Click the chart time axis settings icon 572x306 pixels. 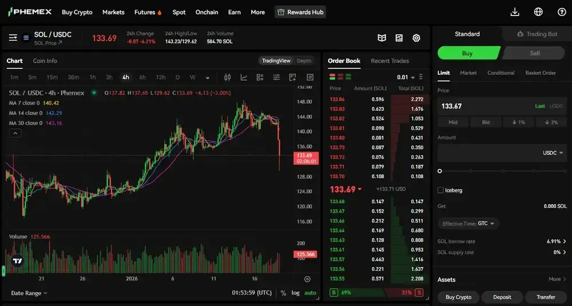[x=308, y=279]
